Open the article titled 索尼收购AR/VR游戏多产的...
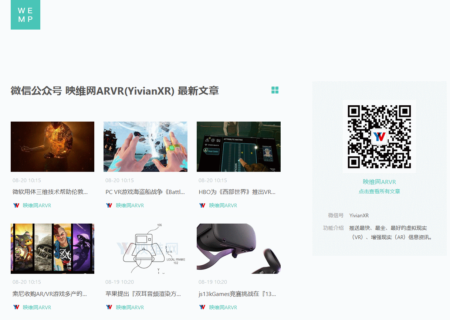450x320 pixels. (x=50, y=294)
